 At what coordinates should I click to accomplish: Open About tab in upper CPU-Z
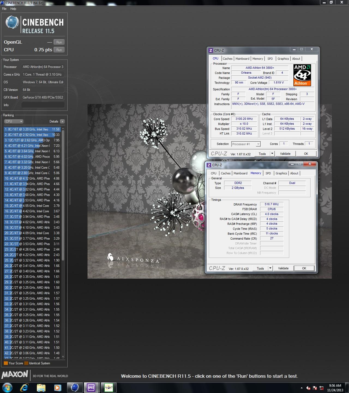(296, 59)
